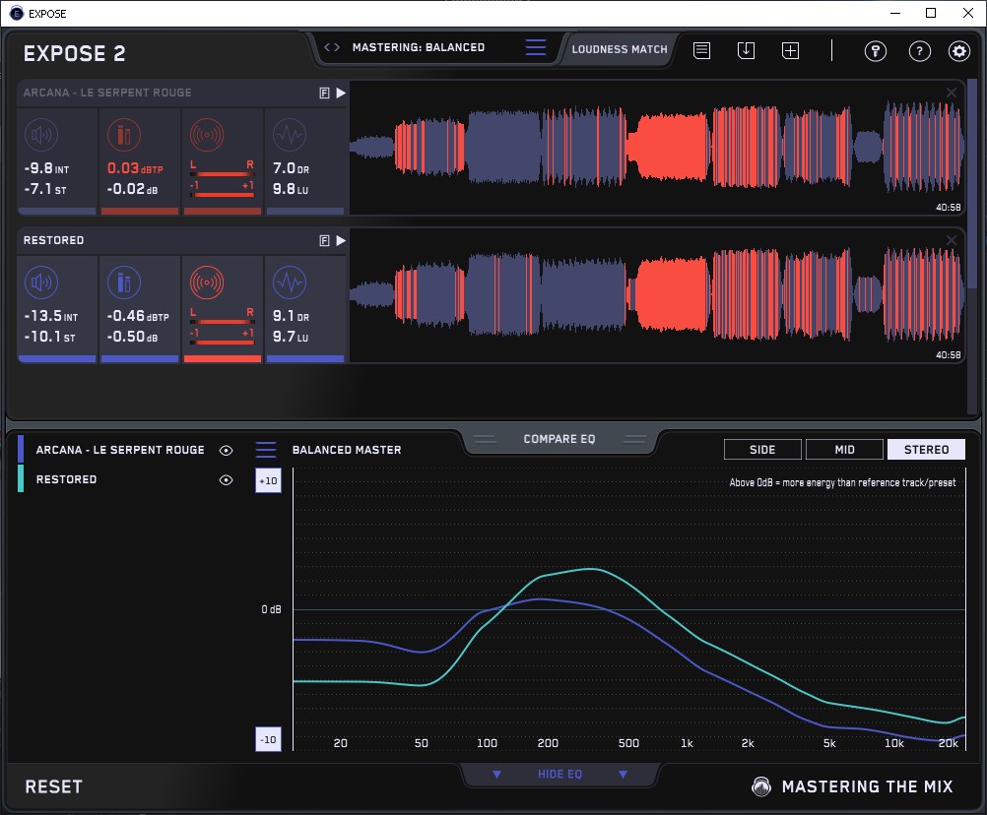This screenshot has height=815, width=987.
Task: Open the Balanced Master EQ reference menu
Action: pyautogui.click(x=266, y=450)
